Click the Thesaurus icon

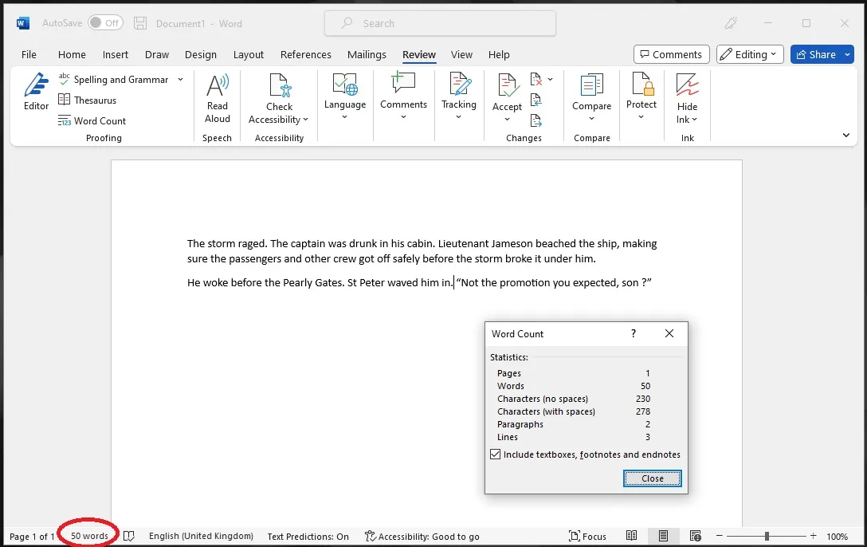click(65, 100)
